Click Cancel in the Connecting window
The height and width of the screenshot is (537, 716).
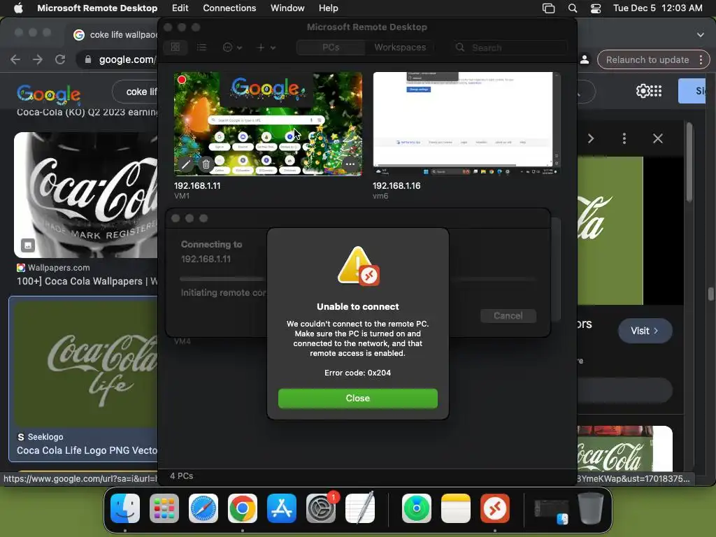coord(508,315)
